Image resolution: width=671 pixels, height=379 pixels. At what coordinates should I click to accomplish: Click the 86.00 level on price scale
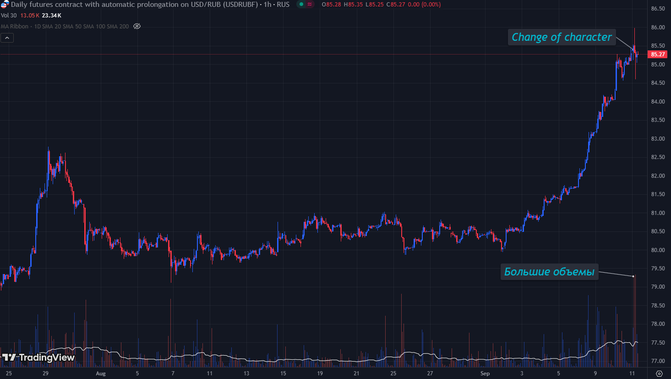[x=658, y=27]
